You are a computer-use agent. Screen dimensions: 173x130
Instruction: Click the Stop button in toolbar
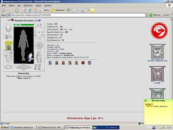pyautogui.click(x=24, y=10)
